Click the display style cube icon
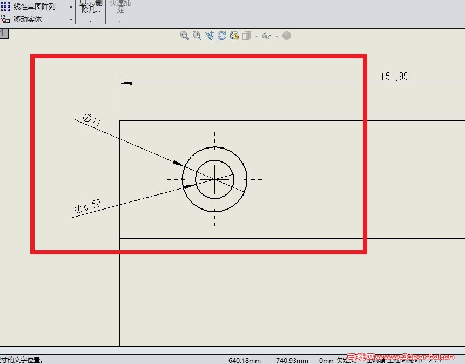 (247, 36)
